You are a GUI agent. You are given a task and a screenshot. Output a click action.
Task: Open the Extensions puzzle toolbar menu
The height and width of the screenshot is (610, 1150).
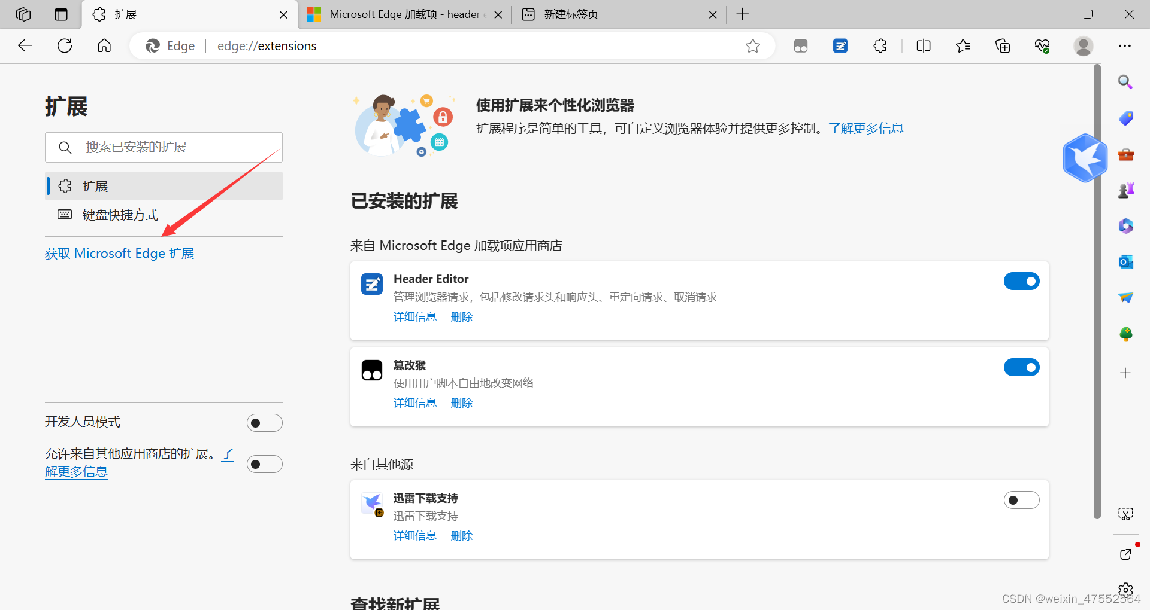pos(880,46)
